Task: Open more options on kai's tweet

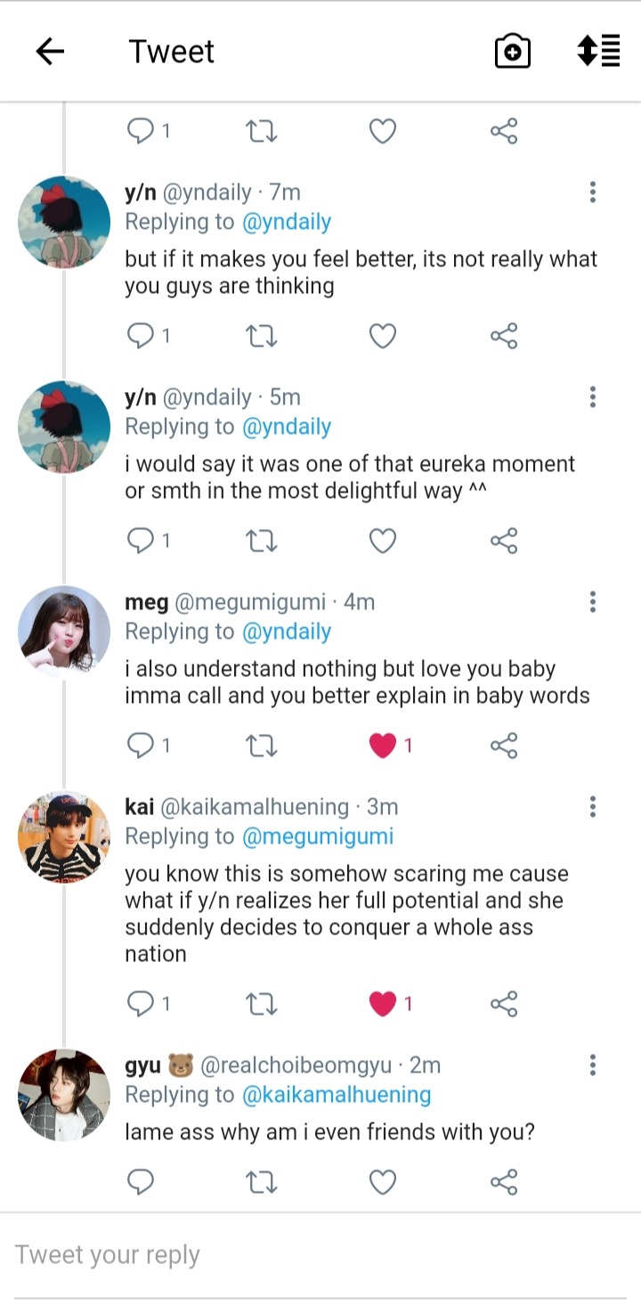Action: (593, 807)
